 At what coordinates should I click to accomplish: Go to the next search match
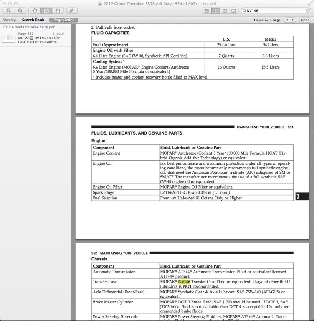(293, 20)
